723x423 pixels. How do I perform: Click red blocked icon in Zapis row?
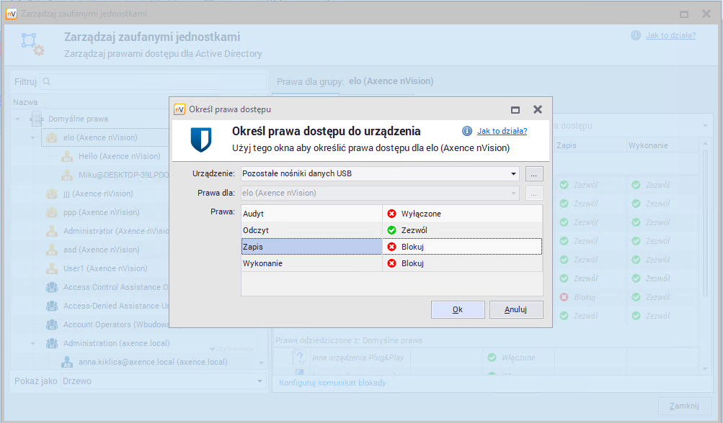pos(392,247)
